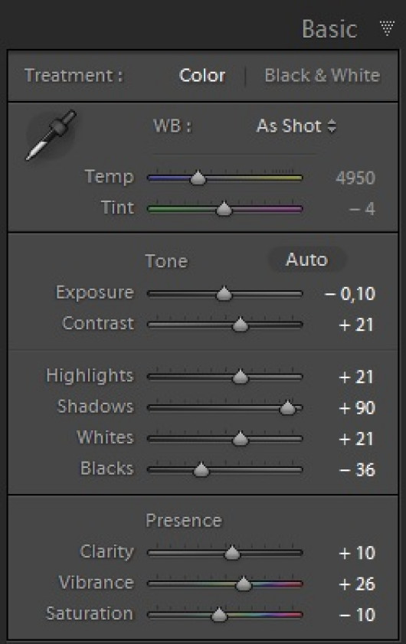Click the Exposure value -0,10
The height and width of the screenshot is (644, 406).
tap(350, 294)
